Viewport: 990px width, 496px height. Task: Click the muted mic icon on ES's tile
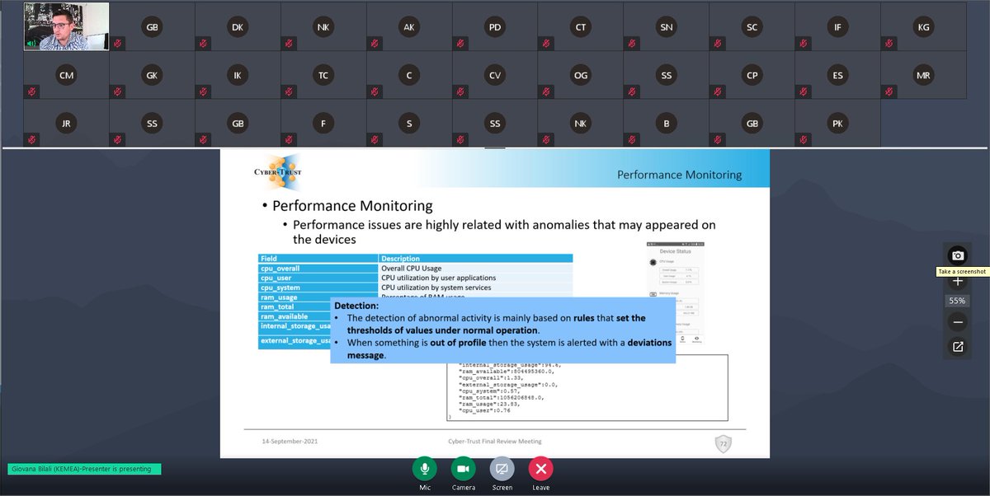[x=803, y=91]
